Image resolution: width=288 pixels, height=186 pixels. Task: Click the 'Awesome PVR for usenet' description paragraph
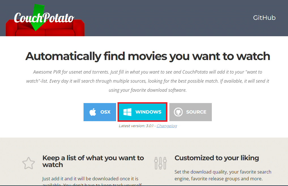tap(148, 81)
